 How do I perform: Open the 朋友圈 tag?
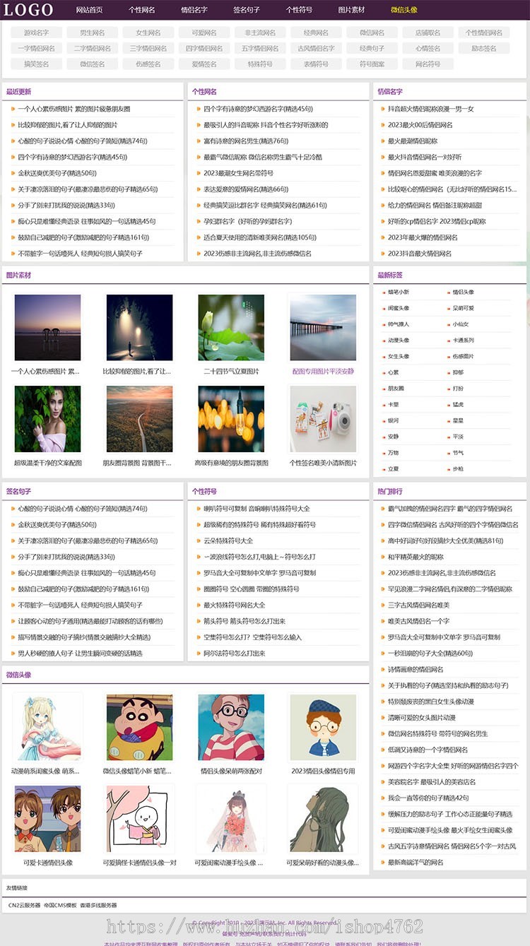[x=396, y=389]
